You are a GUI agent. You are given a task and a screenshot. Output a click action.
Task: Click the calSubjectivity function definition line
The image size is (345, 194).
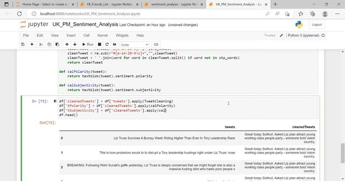click(x=87, y=85)
